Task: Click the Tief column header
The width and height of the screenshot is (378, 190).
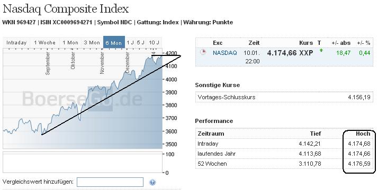Action: point(316,134)
